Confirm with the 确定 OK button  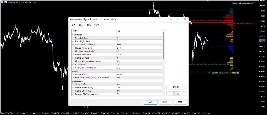pyautogui.click(x=150, y=102)
